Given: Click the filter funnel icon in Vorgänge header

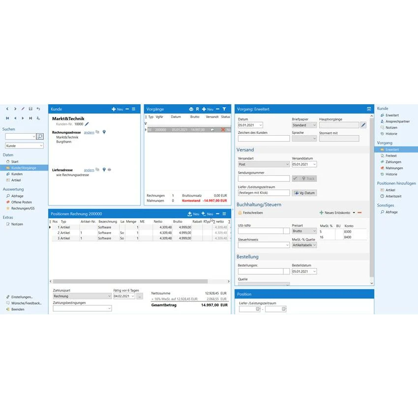Looking at the screenshot, I should click(x=224, y=109).
